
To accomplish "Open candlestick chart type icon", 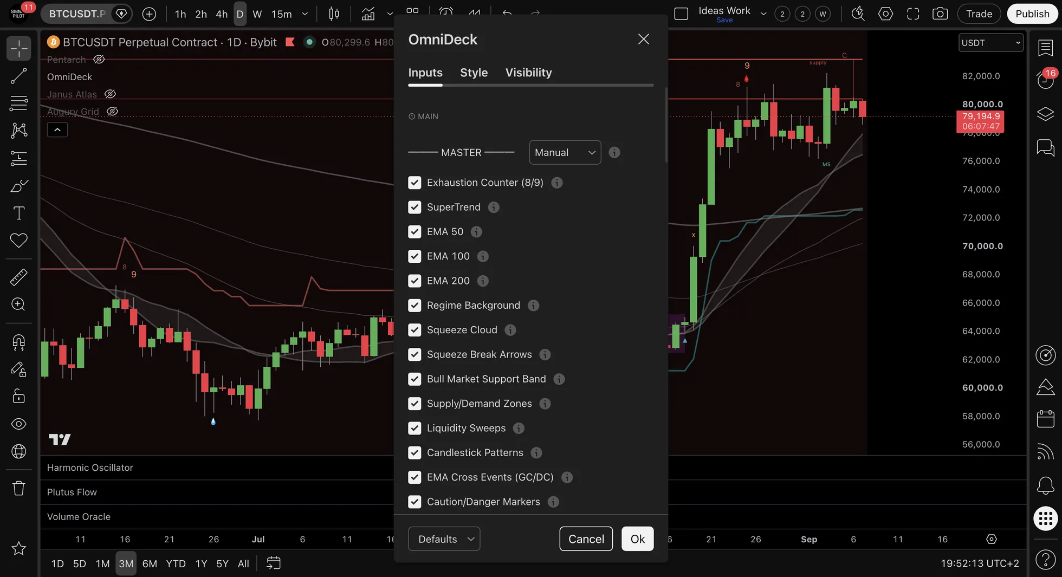I will tap(334, 14).
